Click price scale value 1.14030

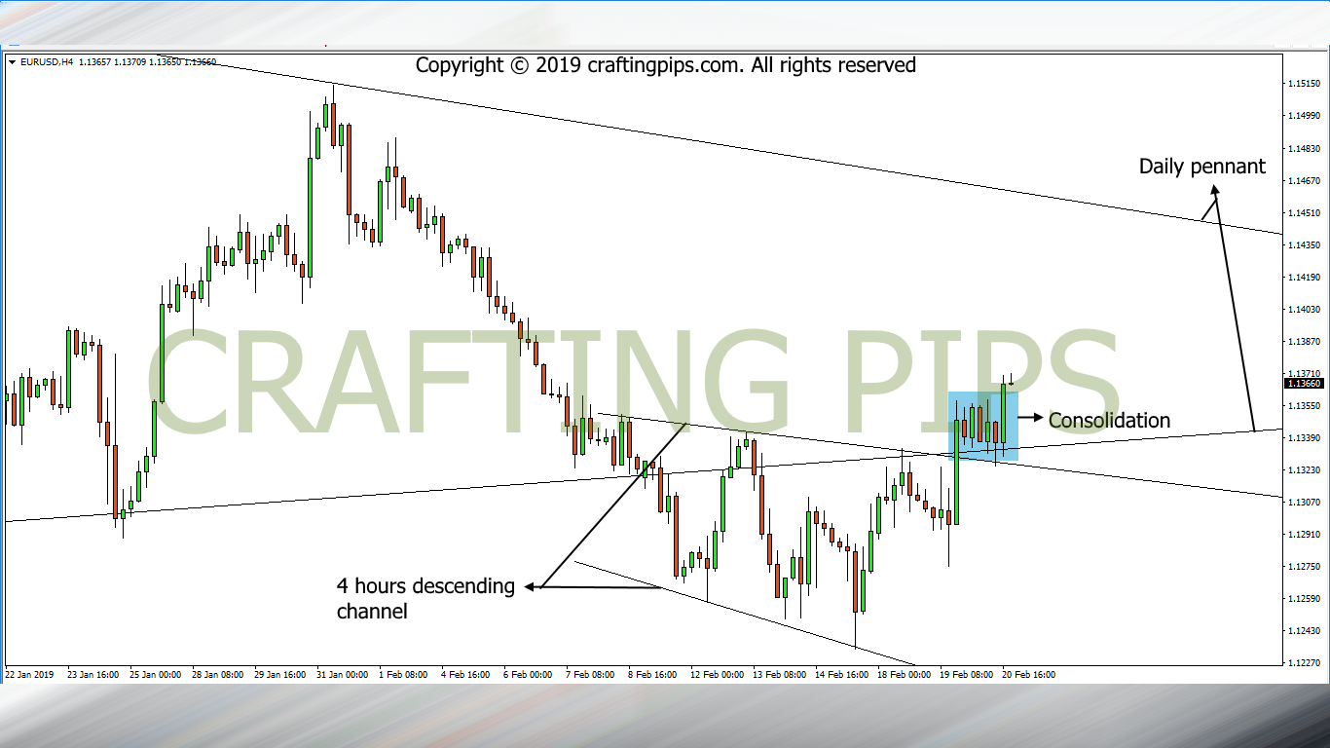point(1304,309)
